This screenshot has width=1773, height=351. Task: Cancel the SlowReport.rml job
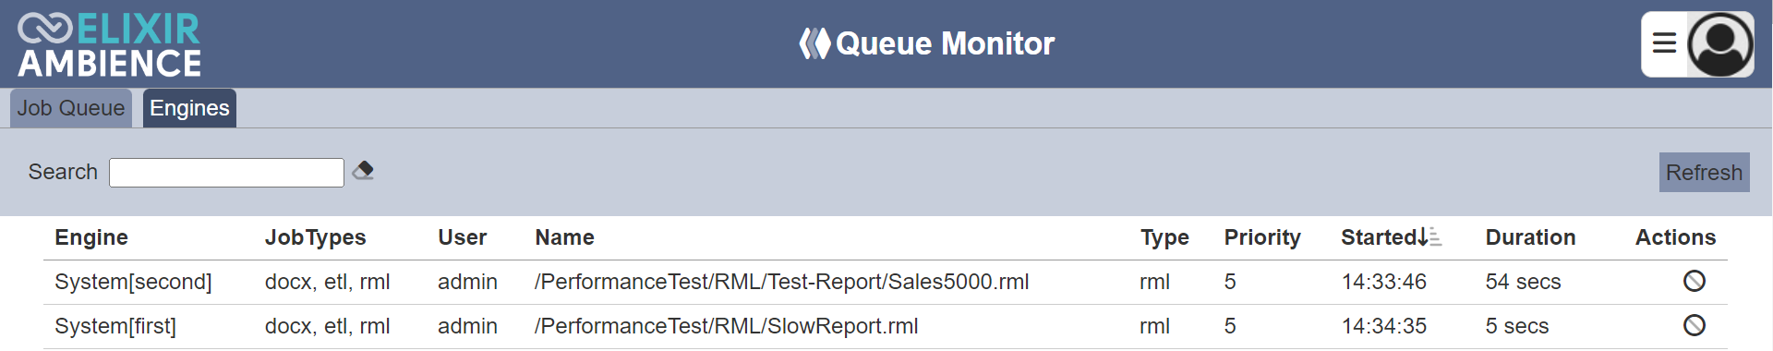pos(1694,325)
